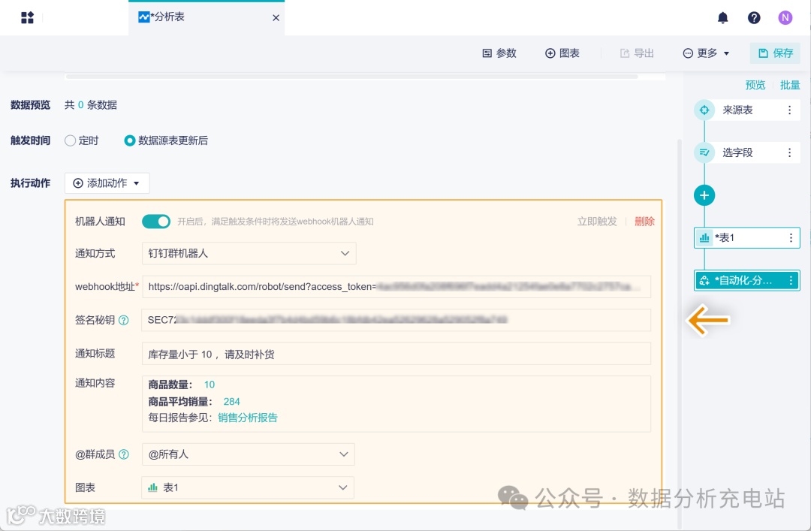Select the 选字段 step node icon

(704, 152)
